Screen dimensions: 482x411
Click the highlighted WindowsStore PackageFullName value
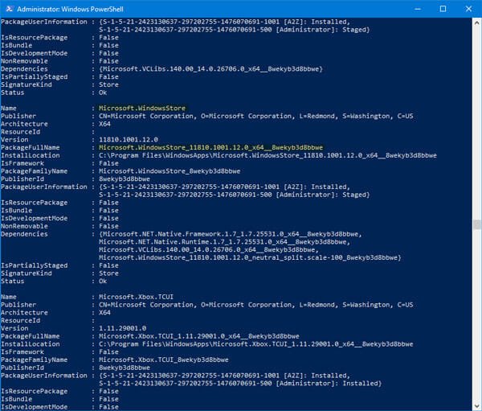(210, 147)
